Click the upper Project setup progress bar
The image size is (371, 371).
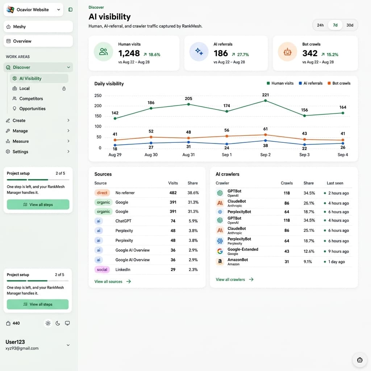pos(38,180)
